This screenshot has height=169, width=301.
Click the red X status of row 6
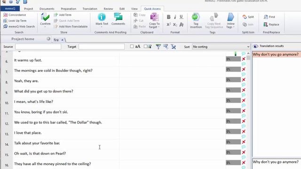(244, 59)
